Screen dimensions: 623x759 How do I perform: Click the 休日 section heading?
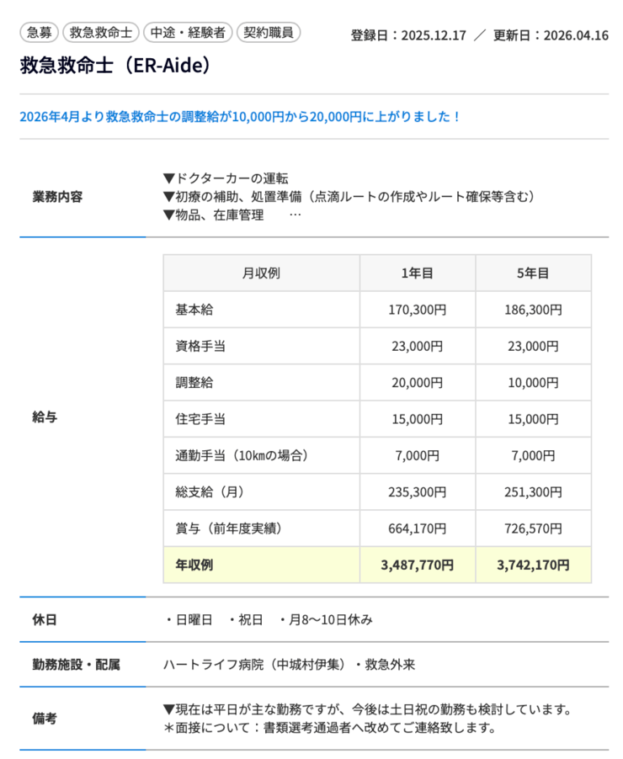pos(45,620)
